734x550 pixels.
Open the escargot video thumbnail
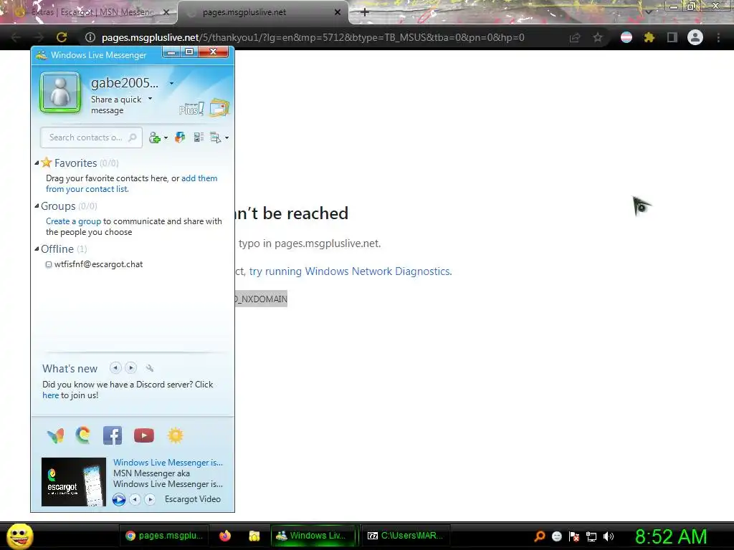tap(74, 482)
